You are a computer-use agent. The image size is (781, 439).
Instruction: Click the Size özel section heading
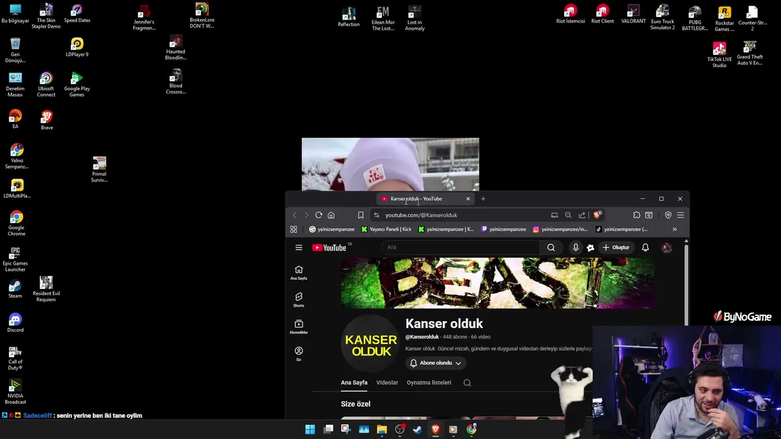click(356, 404)
